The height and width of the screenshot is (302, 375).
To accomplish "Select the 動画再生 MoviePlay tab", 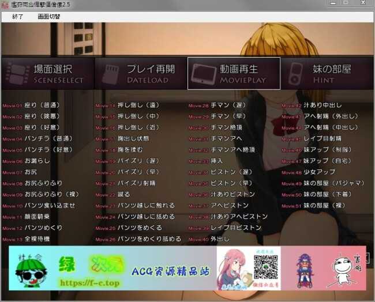I will pos(234,73).
